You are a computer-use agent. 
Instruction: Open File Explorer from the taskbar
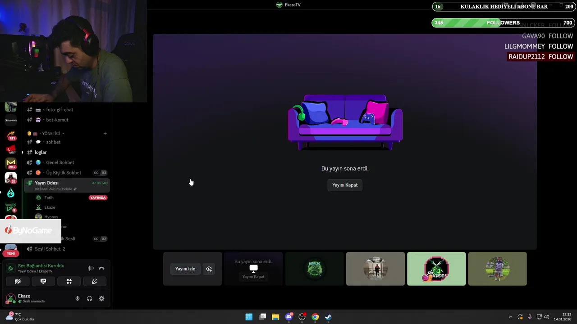click(x=275, y=317)
